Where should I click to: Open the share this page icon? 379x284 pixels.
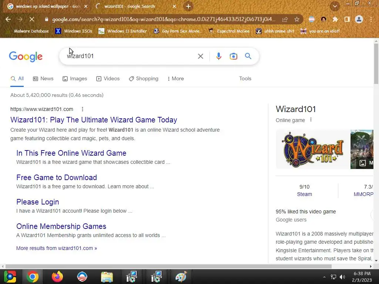285,19
